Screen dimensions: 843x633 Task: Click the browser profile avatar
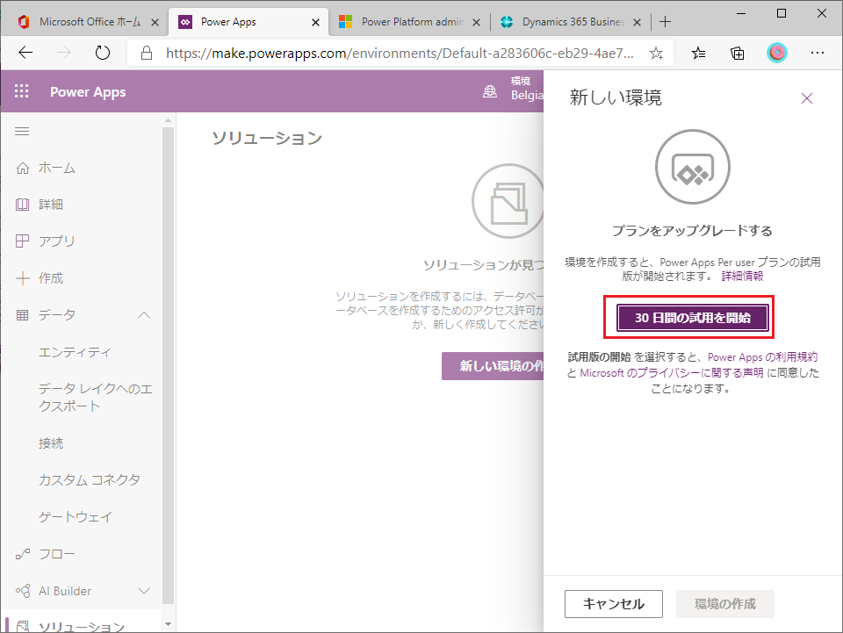click(x=776, y=53)
